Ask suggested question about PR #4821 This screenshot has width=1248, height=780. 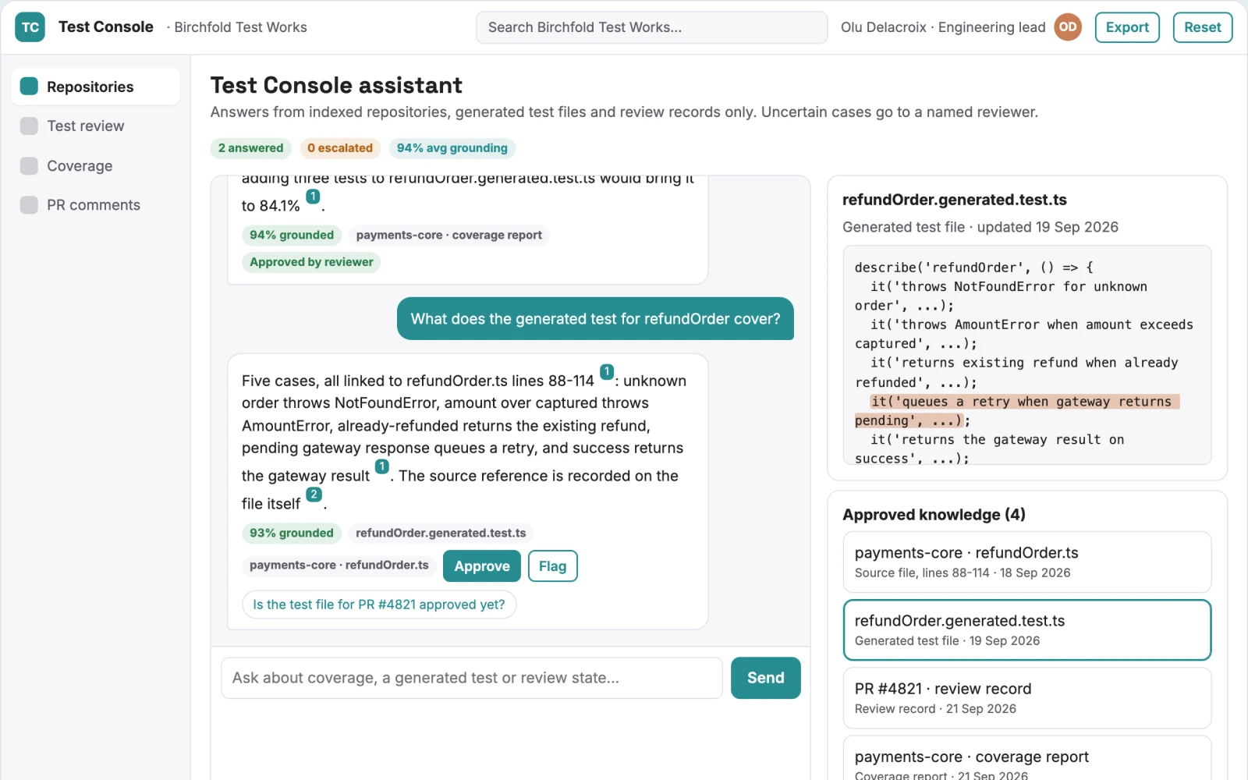(x=379, y=604)
